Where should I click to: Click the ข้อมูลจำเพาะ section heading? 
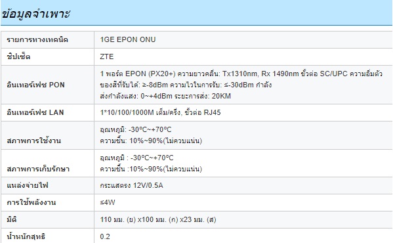(x=36, y=14)
